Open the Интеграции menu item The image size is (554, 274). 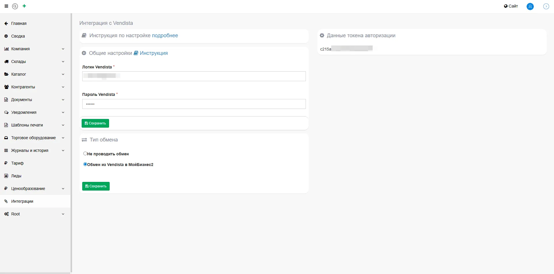(22, 201)
